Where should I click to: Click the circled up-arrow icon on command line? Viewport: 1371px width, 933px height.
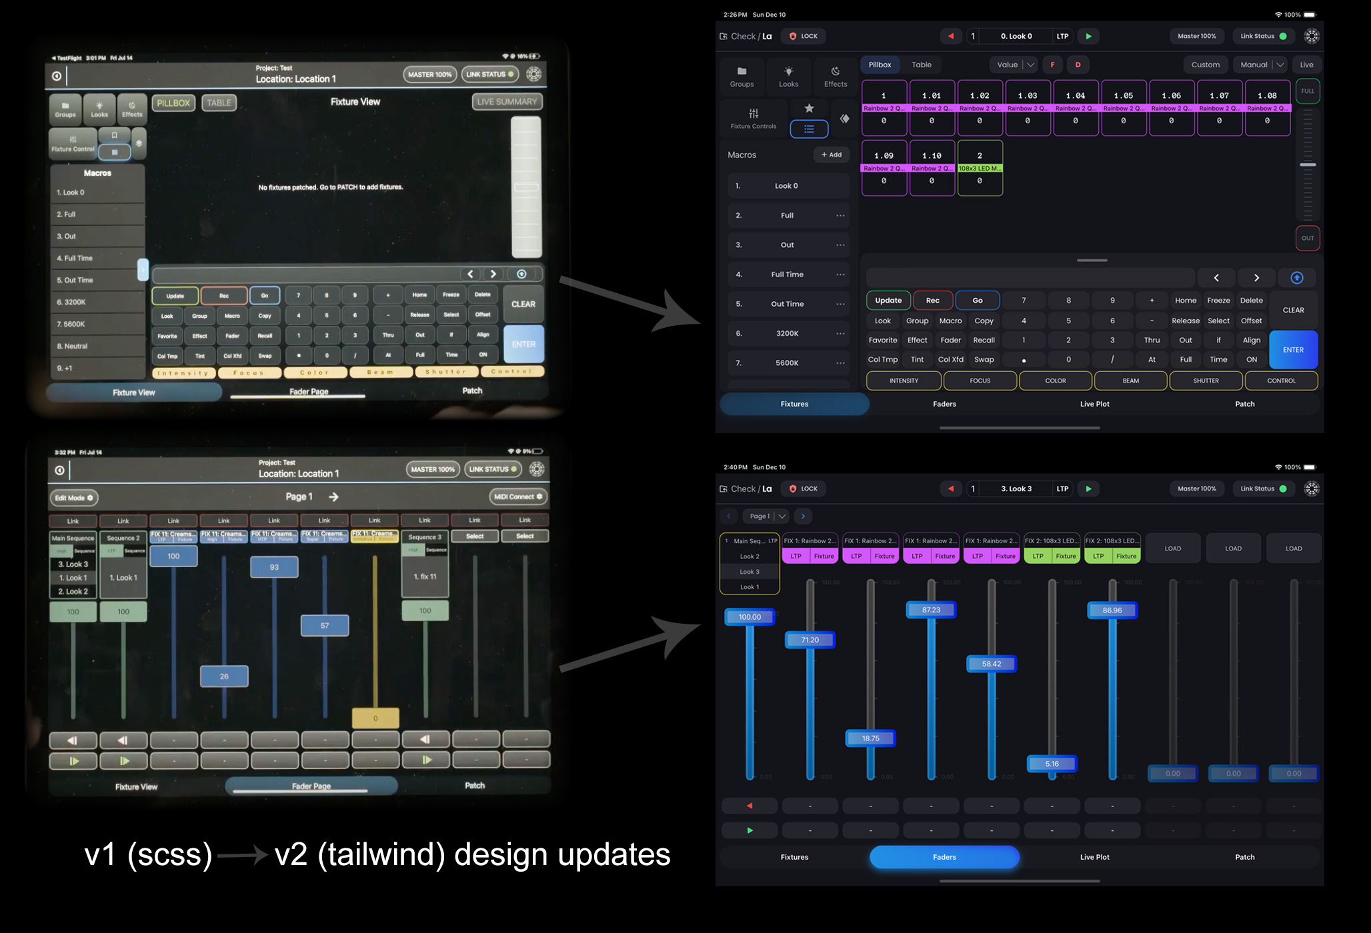pyautogui.click(x=1296, y=278)
